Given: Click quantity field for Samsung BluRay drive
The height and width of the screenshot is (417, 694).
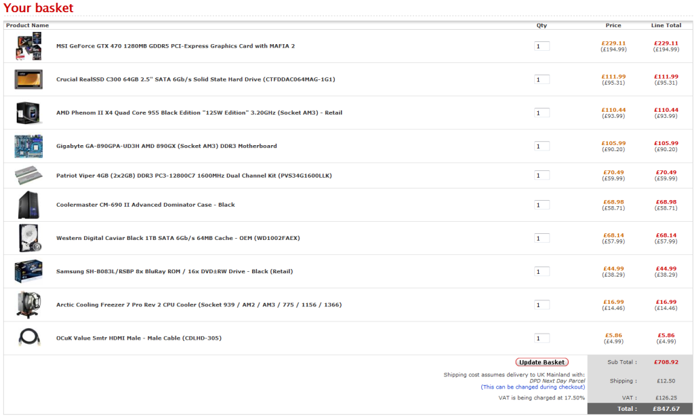Looking at the screenshot, I should (x=542, y=272).
